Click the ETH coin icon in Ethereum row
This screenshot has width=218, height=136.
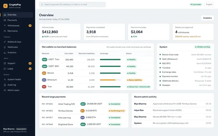[44, 80]
